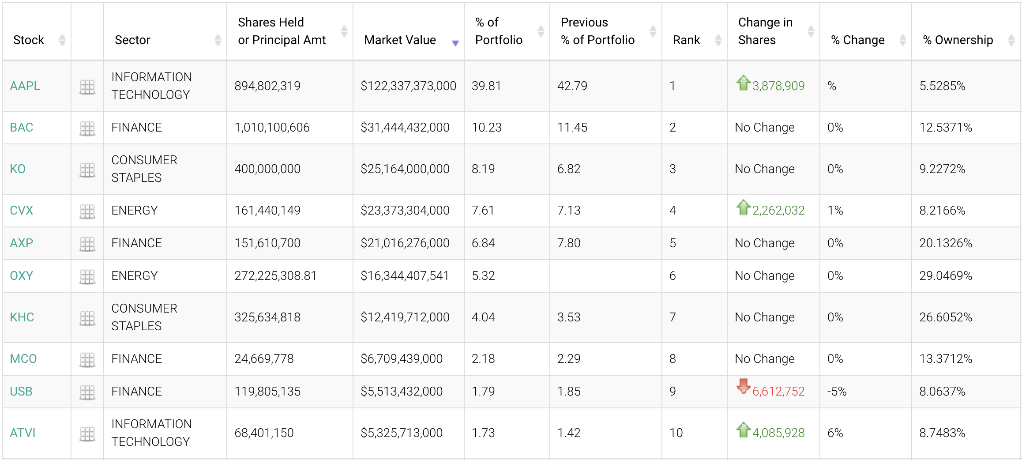Open the grid icon in the CVX row
Screen dimensions: 1022x460
[87, 211]
